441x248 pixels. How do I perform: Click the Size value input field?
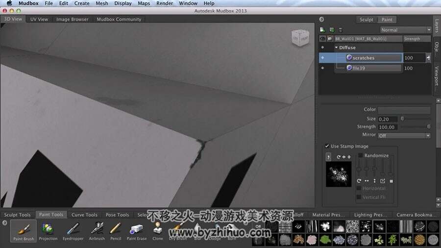[x=387, y=119]
